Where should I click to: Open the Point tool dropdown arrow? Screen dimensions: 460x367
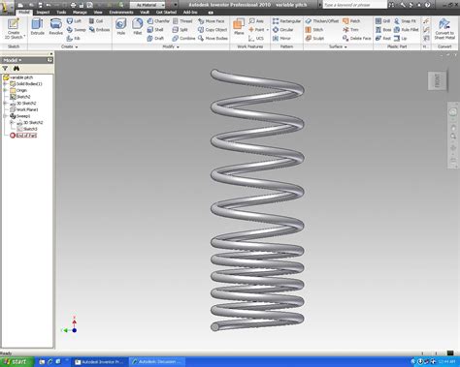tap(268, 30)
